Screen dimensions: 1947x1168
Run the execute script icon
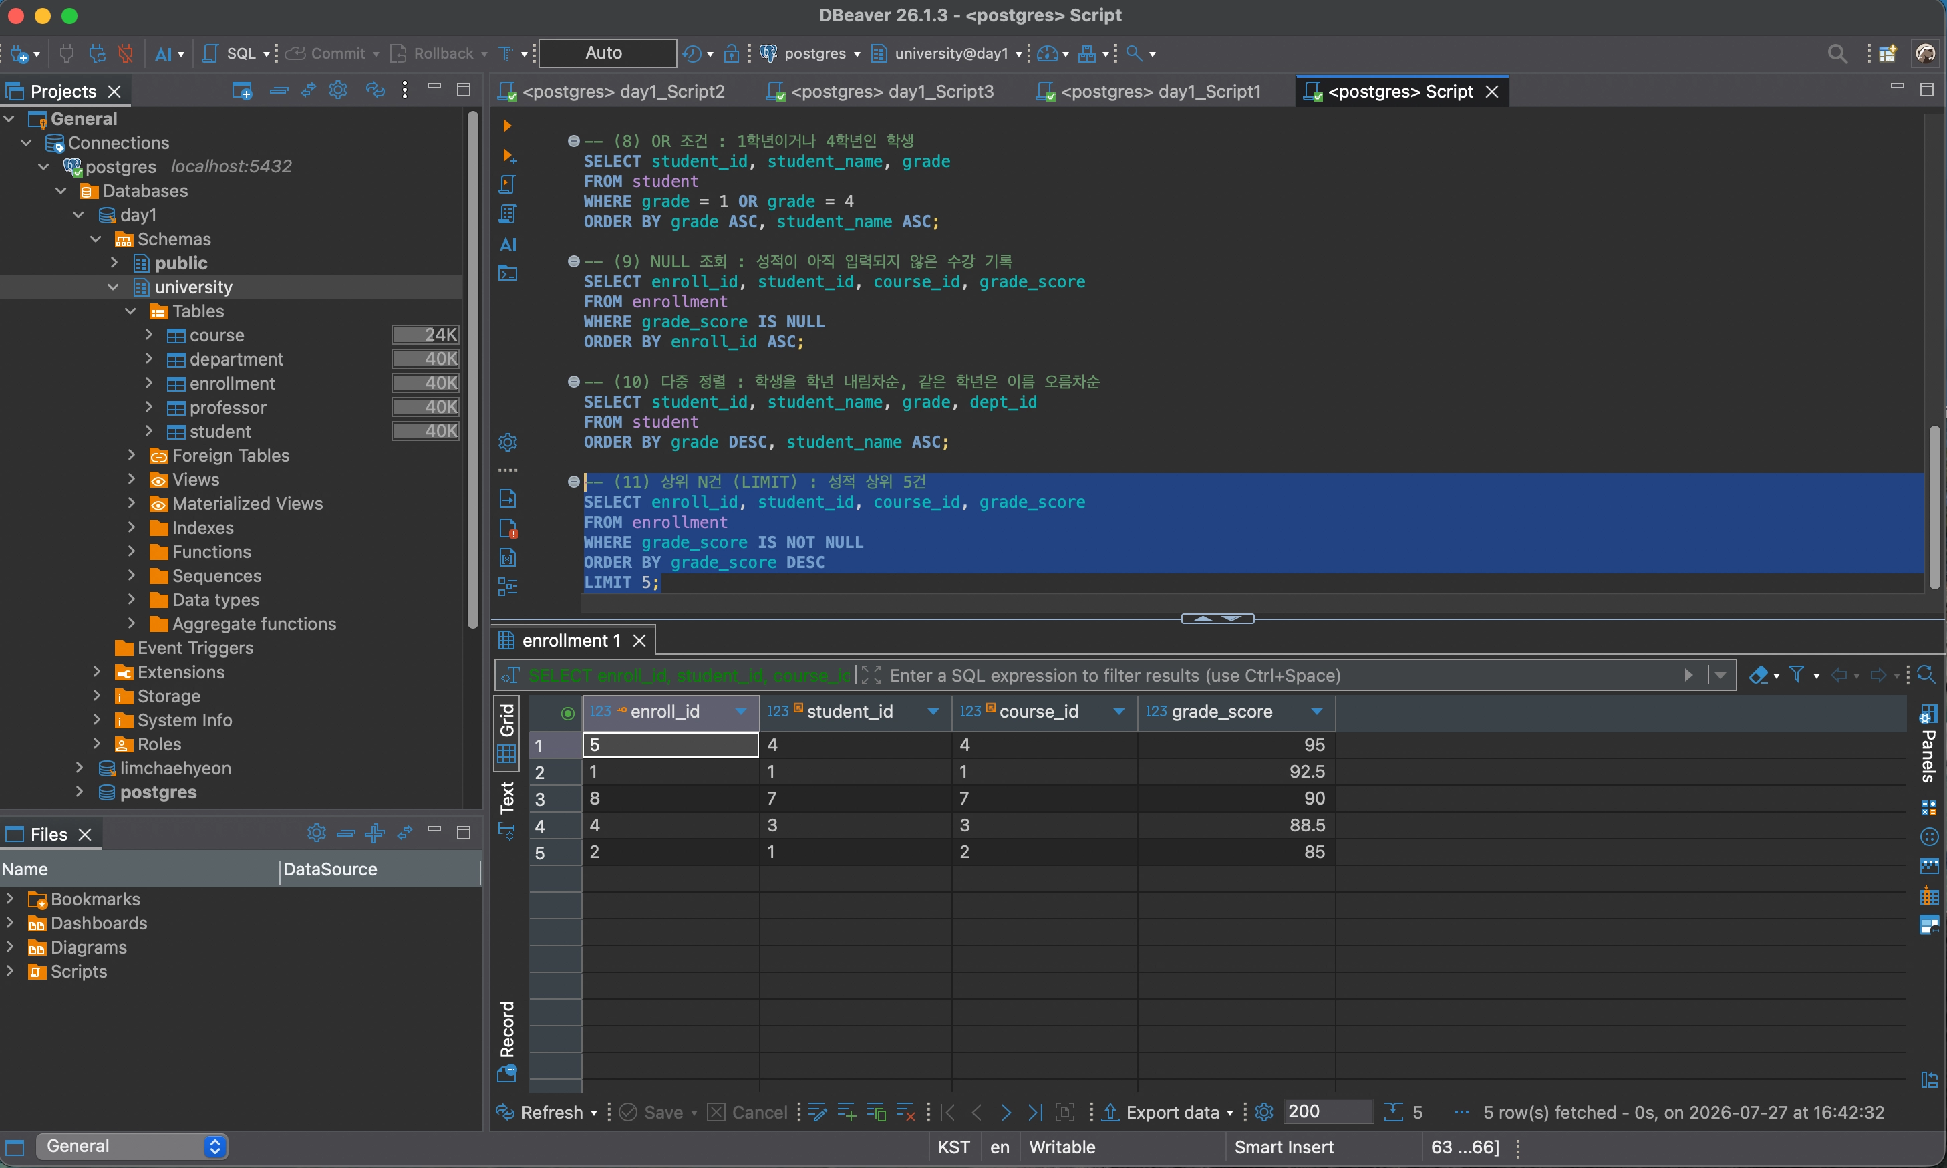(508, 184)
